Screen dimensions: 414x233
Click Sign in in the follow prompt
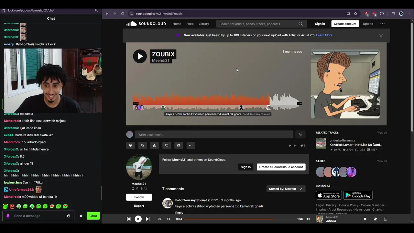pos(245,167)
